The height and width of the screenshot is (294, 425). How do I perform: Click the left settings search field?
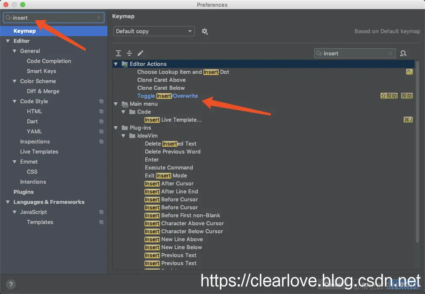click(54, 18)
